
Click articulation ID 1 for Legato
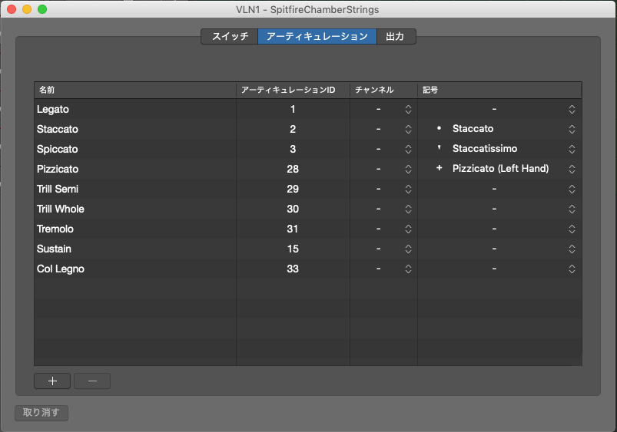coord(293,109)
